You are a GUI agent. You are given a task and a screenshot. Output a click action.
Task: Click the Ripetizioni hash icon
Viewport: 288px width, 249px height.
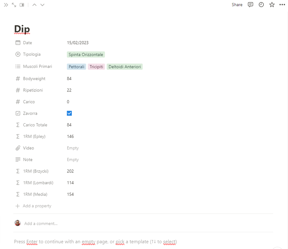(x=18, y=90)
